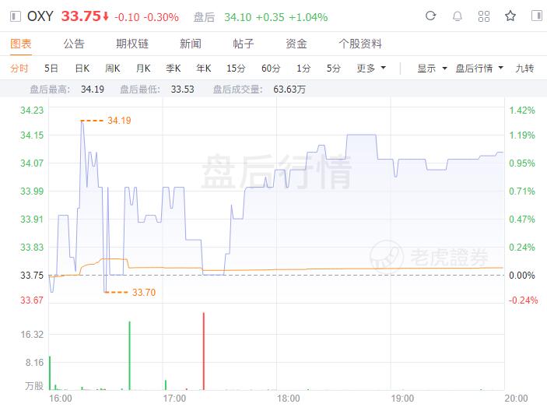The image size is (547, 411).
Task: Select 月K chart period
Action: (x=143, y=68)
